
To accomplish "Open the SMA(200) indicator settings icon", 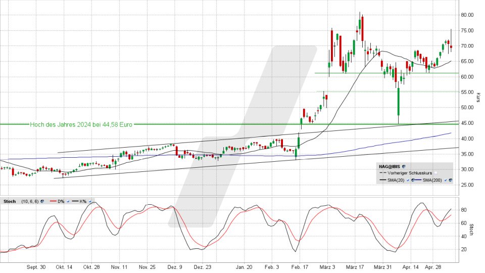I will (x=450, y=180).
